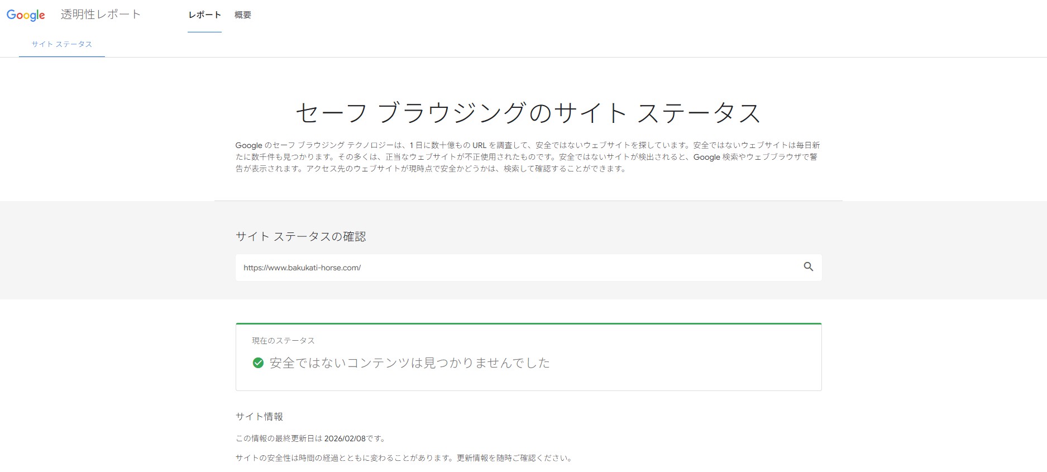
Task: Click the Safe Browsing description paragraph
Action: [528, 157]
